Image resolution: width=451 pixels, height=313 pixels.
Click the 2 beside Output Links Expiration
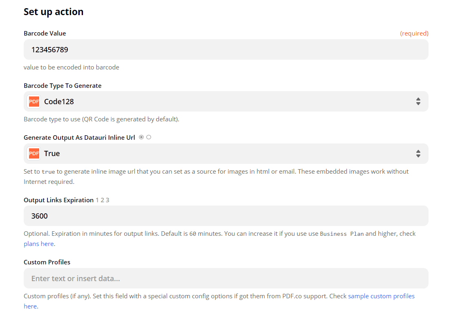[x=102, y=200]
